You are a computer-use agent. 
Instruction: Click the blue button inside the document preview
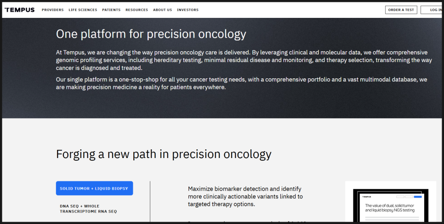tap(418, 197)
